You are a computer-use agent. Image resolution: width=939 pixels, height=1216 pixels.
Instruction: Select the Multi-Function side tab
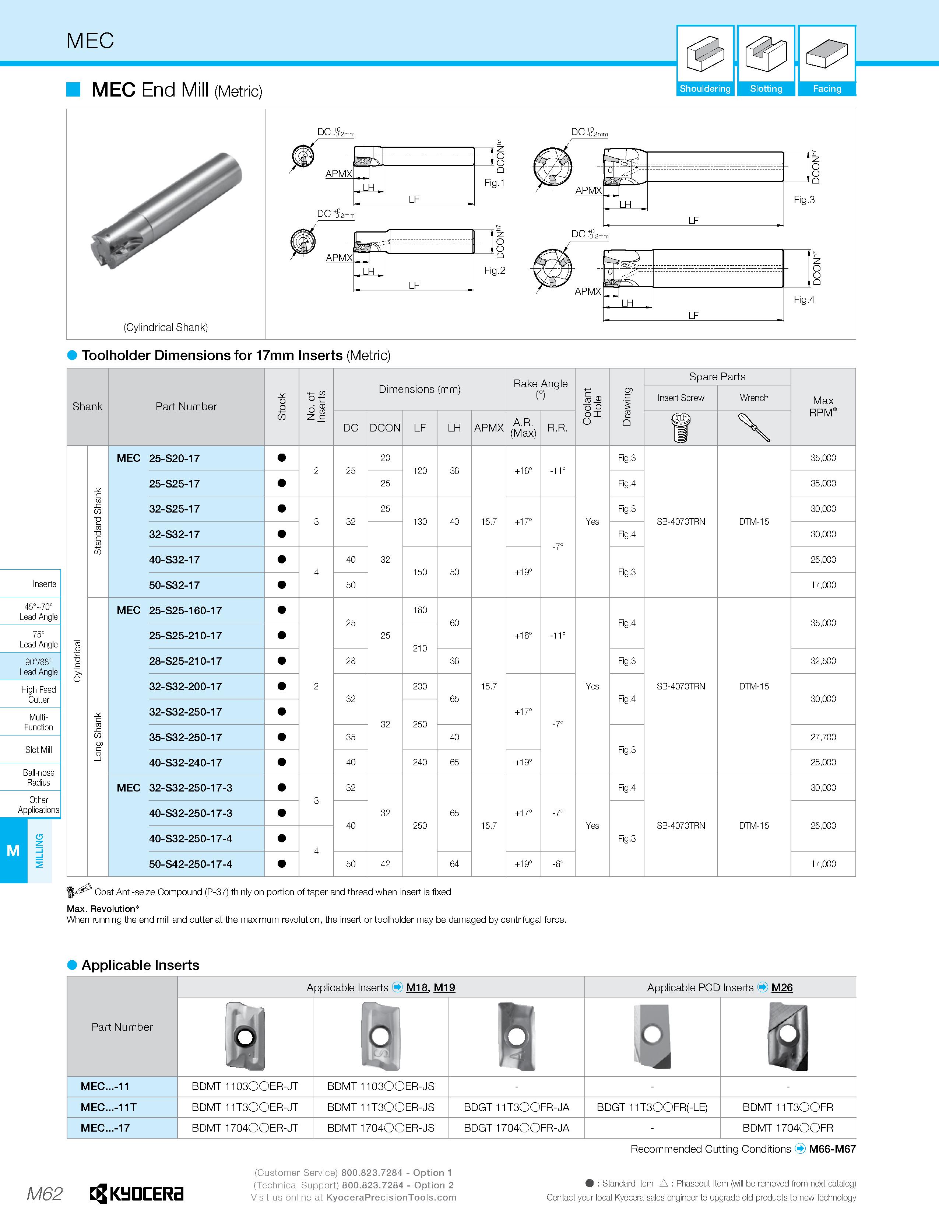[x=31, y=722]
